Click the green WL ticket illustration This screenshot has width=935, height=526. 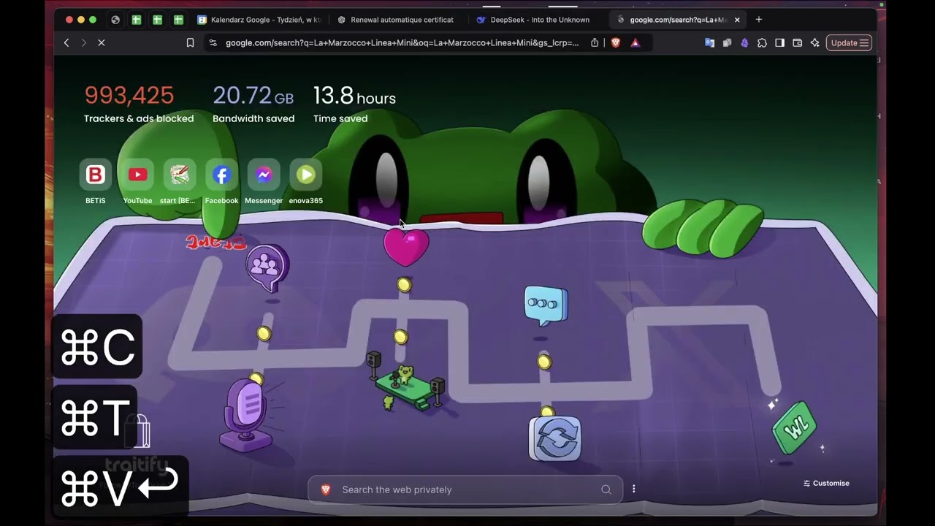(x=795, y=427)
